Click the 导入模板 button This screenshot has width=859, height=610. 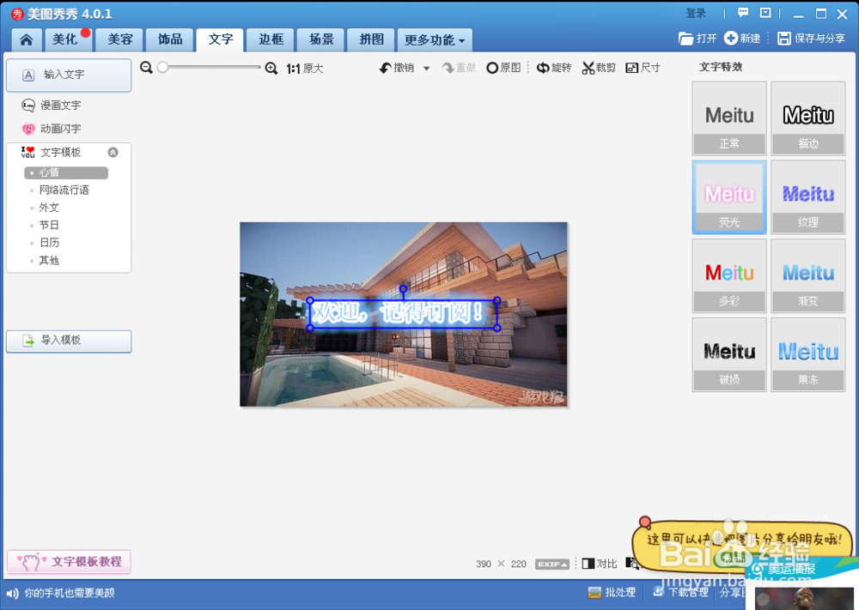tap(69, 341)
